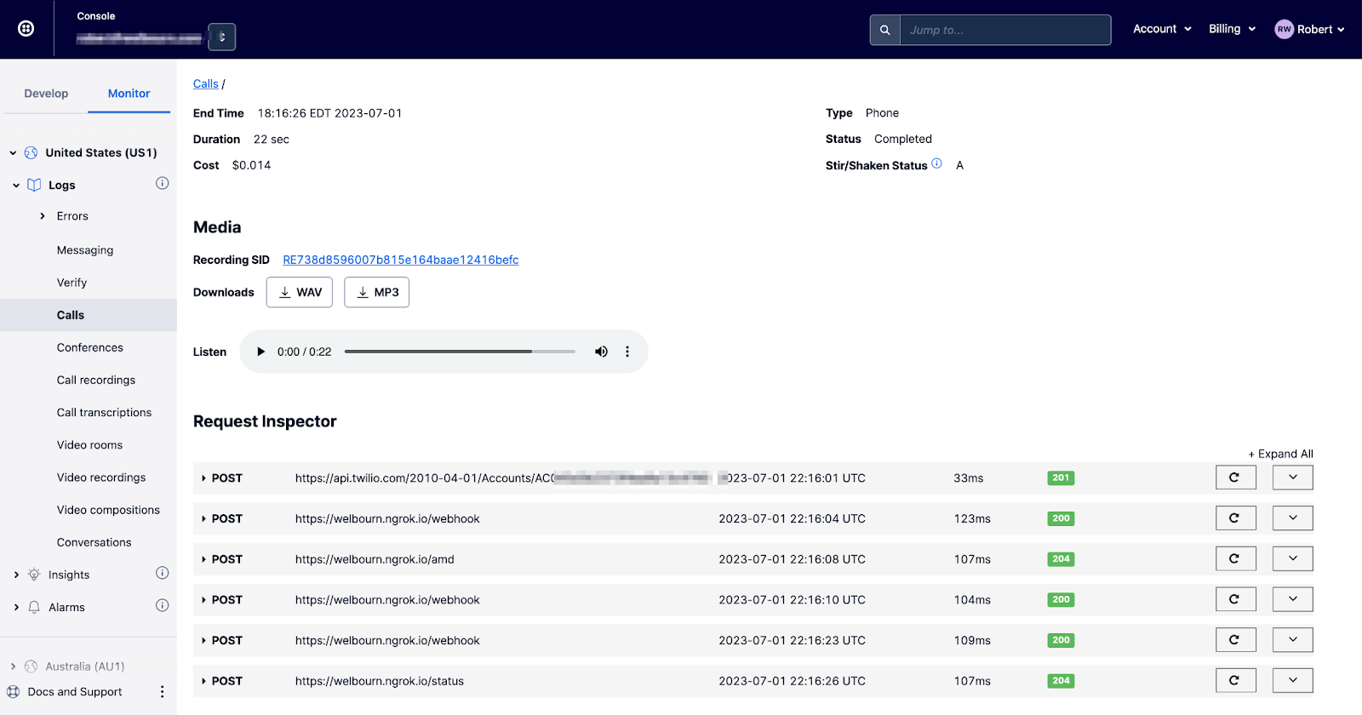
Task: Click the RW user avatar
Action: click(1284, 29)
